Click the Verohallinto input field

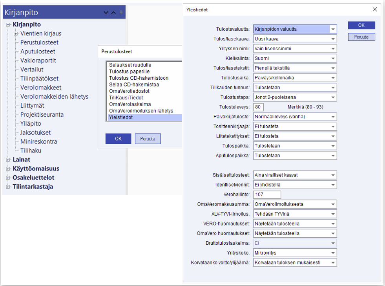click(x=267, y=195)
